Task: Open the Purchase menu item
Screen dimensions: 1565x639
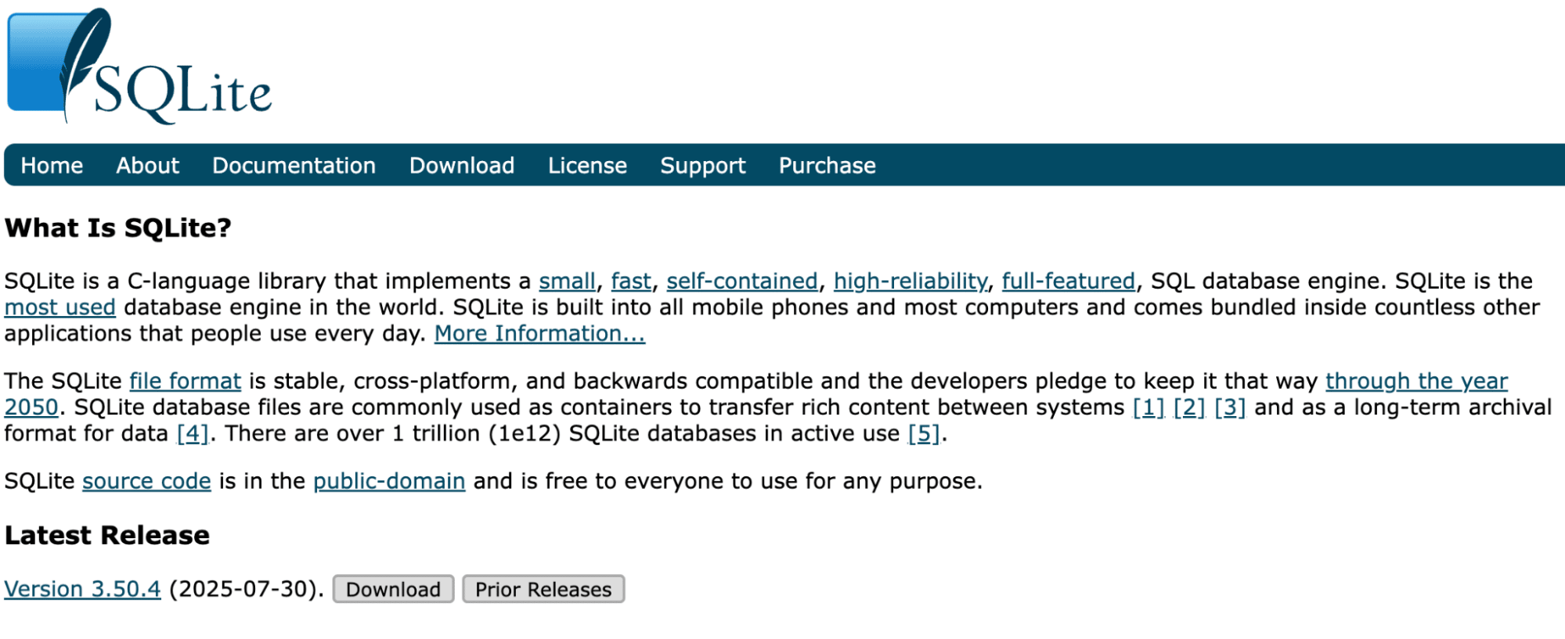Action: 827,166
